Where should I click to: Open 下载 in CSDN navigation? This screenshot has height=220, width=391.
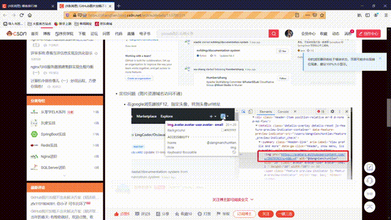coord(82,34)
